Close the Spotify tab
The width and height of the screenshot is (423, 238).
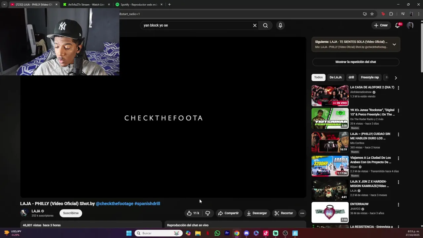[161, 4]
